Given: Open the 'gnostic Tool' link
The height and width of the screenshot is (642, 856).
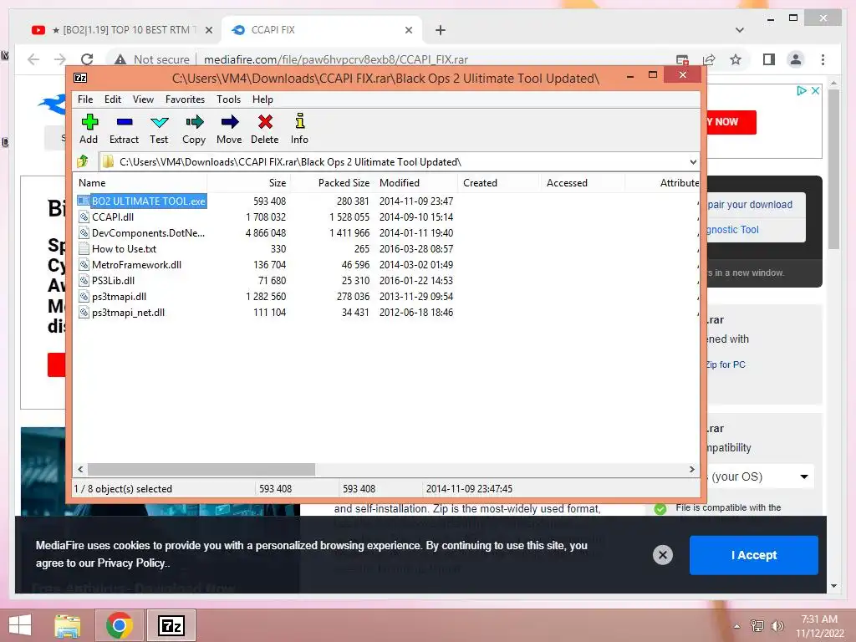Looking at the screenshot, I should [x=732, y=230].
